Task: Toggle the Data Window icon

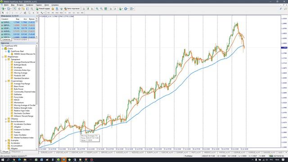Action: pyautogui.click(x=19, y=9)
